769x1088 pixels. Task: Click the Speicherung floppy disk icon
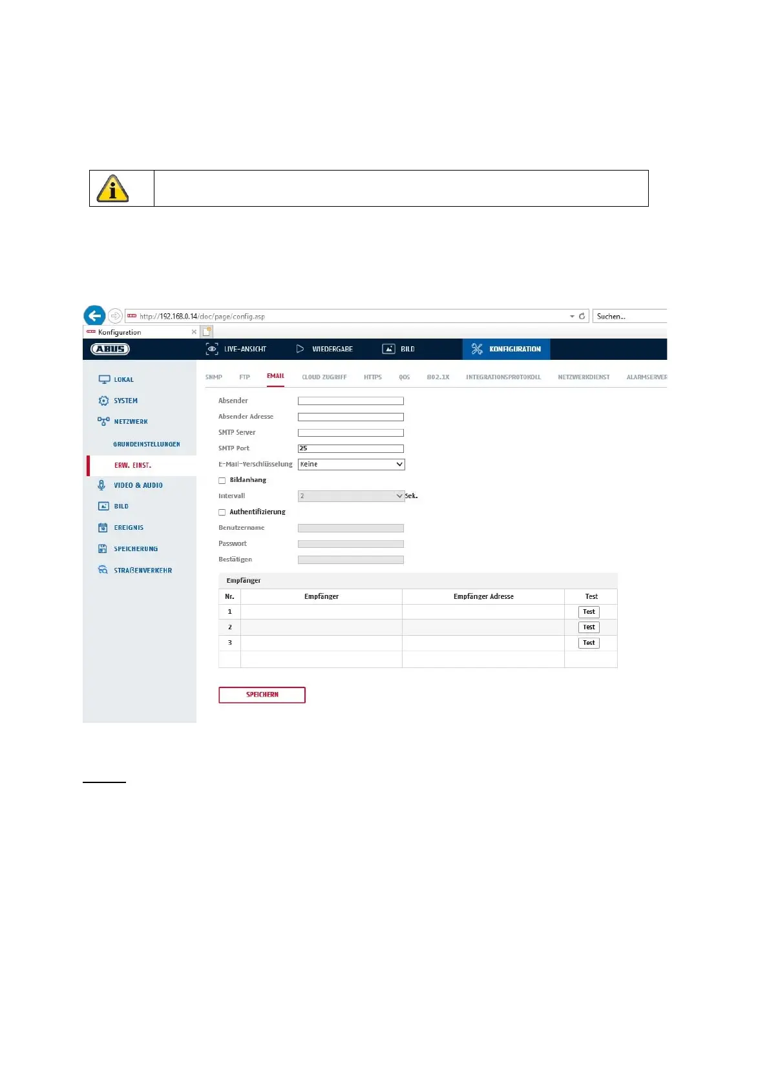(103, 549)
